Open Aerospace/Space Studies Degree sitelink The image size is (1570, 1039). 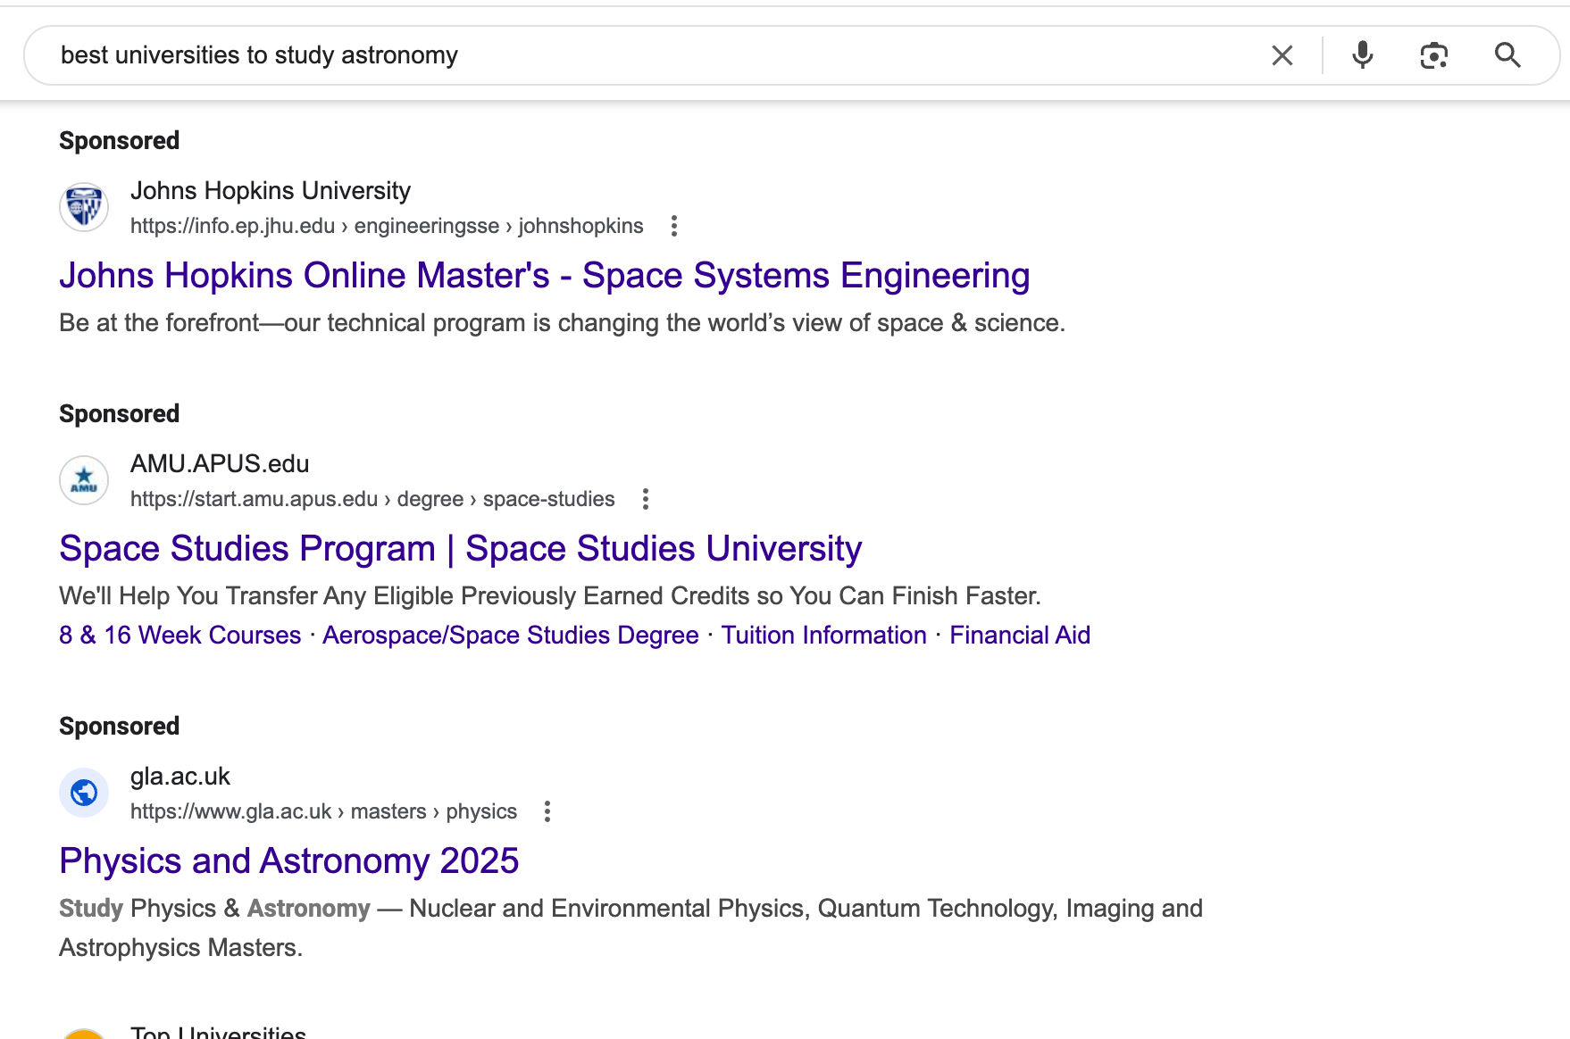point(511,636)
